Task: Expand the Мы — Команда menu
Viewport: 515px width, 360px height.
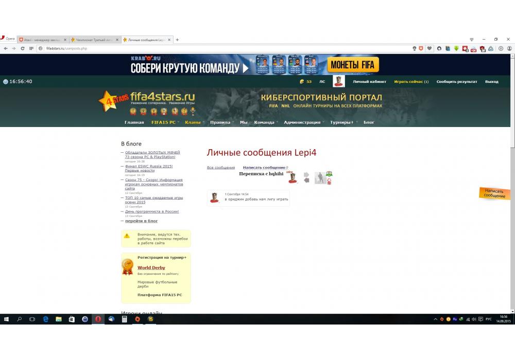Action: point(257,122)
